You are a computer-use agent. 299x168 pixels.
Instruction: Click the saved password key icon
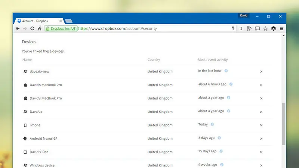click(x=233, y=29)
